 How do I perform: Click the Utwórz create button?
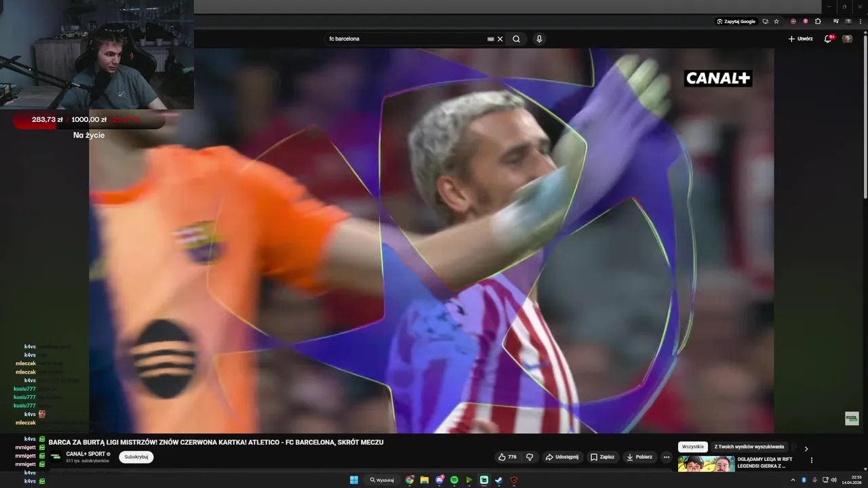pos(800,39)
